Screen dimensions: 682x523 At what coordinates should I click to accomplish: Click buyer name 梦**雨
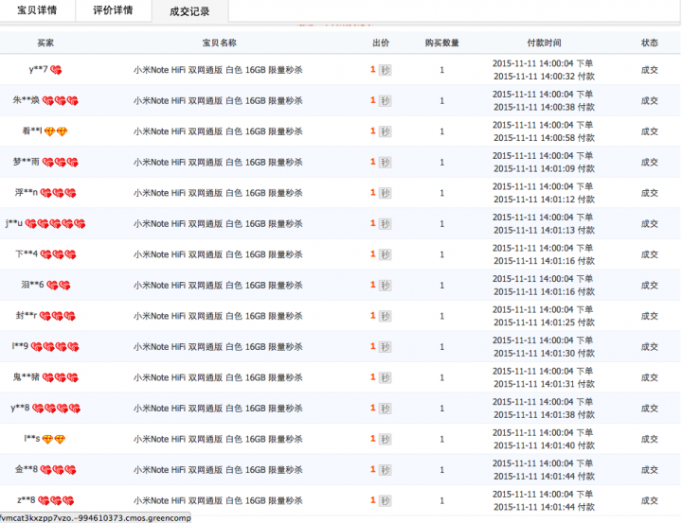tap(27, 162)
